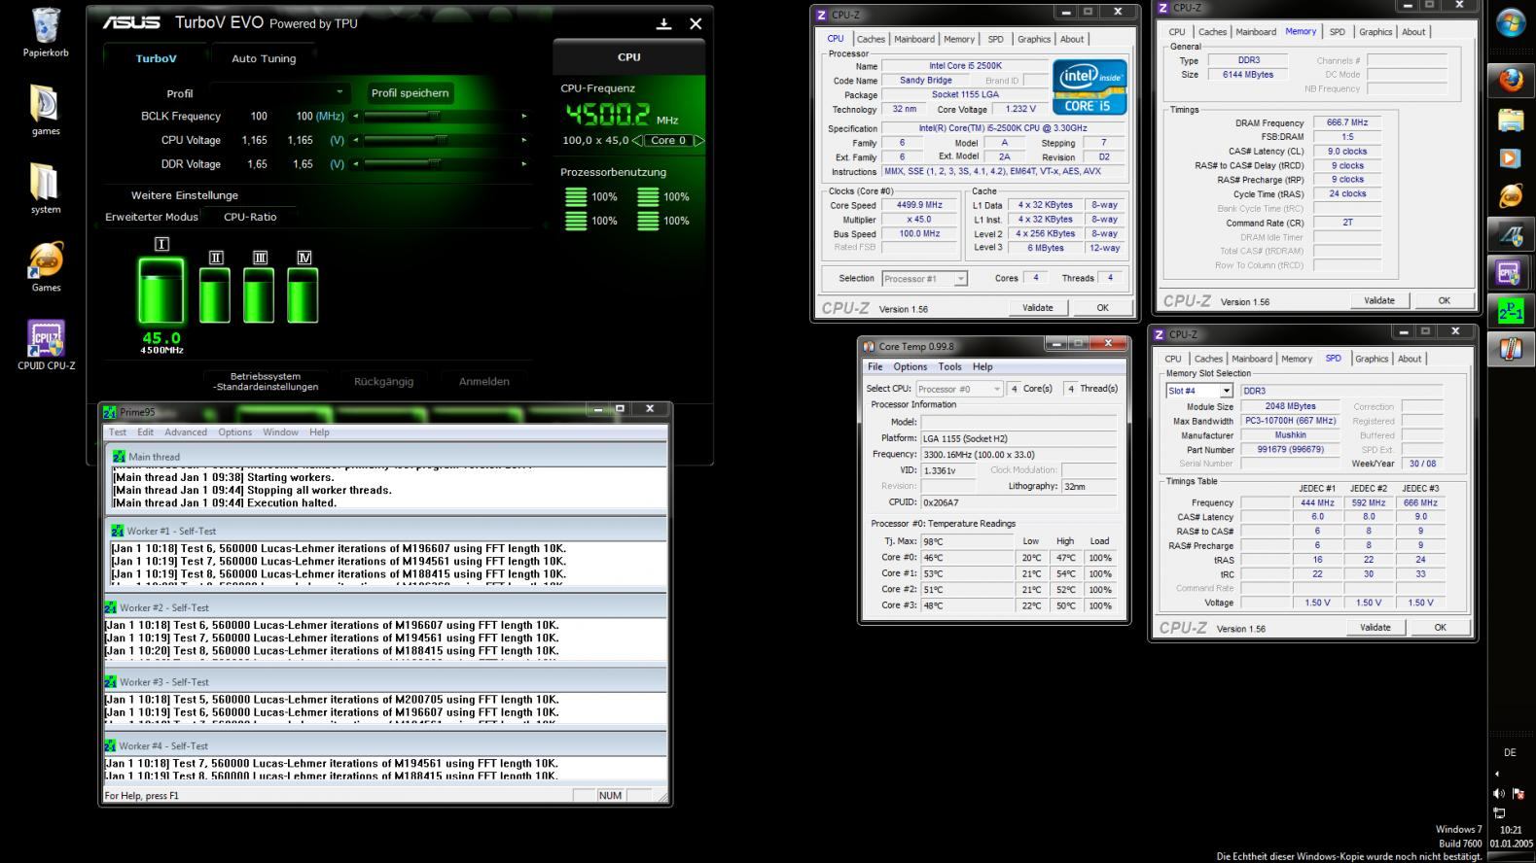Select core II ratio bar in TurboV
The width and height of the screenshot is (1536, 863).
215,294
